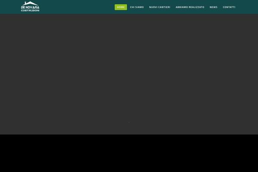Select Abbiamo Realizzato in navigation
Screen dimensions: 258x172
[190, 7]
